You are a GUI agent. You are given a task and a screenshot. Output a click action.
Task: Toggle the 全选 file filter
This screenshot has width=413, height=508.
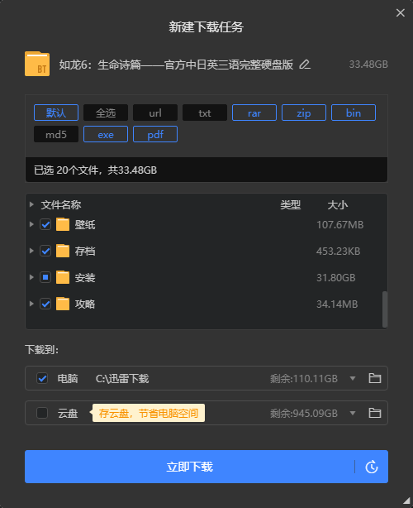pos(106,113)
